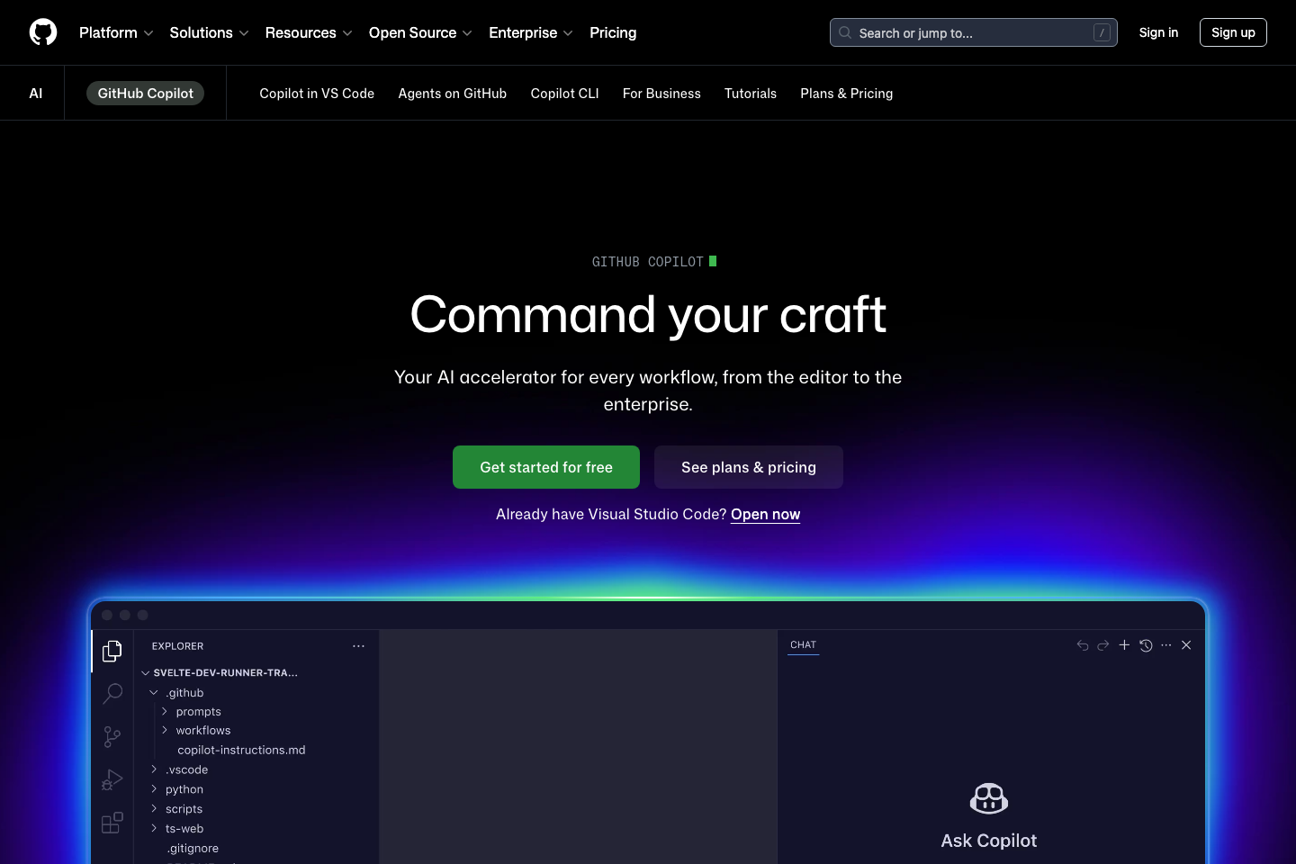Open the Extensions icon in the activity bar

pyautogui.click(x=112, y=823)
